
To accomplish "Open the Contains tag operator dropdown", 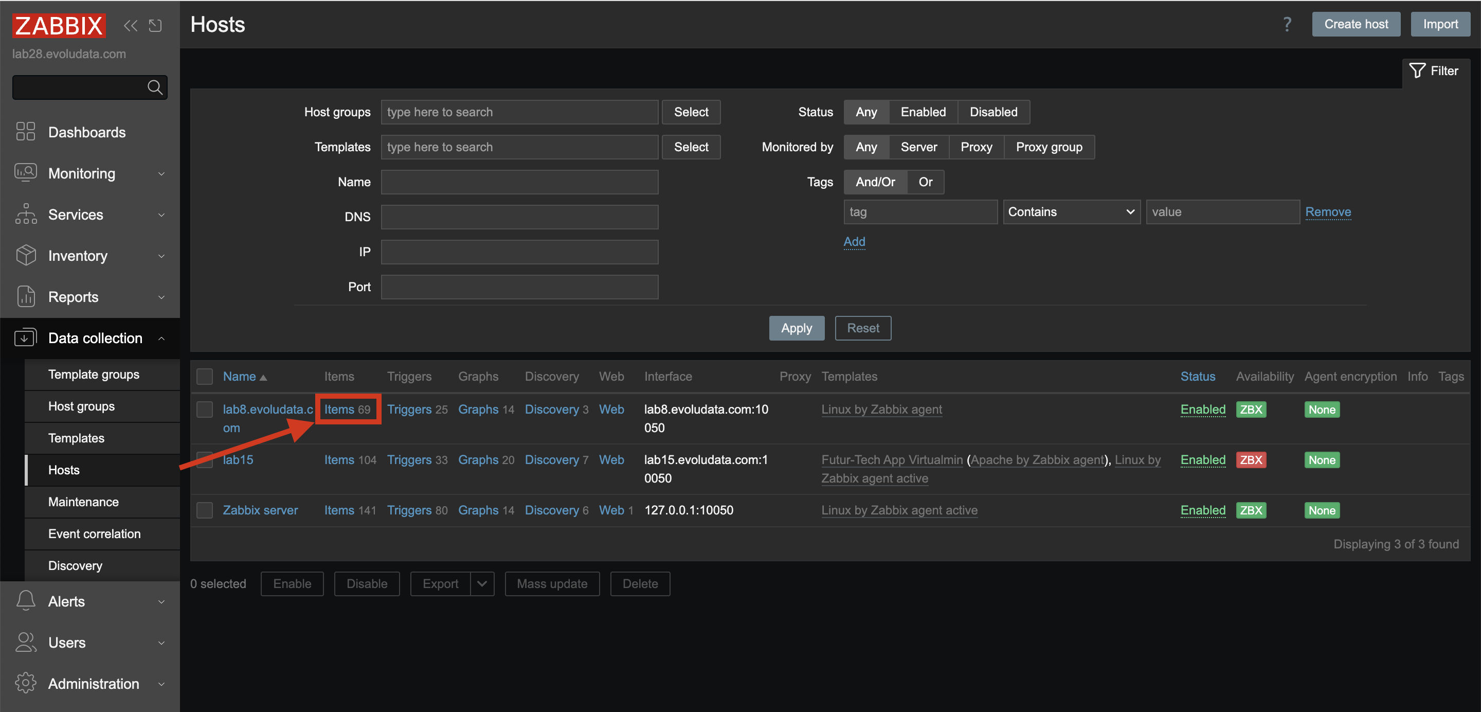I will 1072,211.
